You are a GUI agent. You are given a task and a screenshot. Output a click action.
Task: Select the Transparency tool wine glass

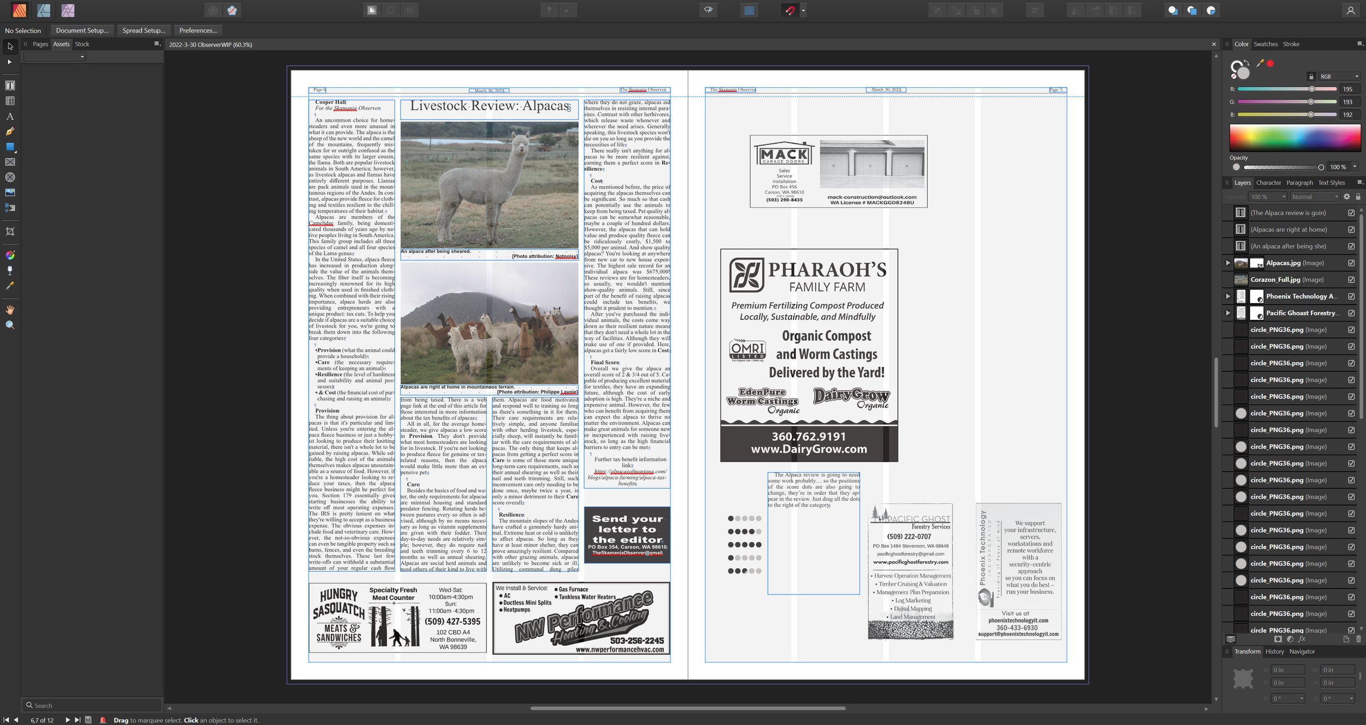pyautogui.click(x=10, y=271)
